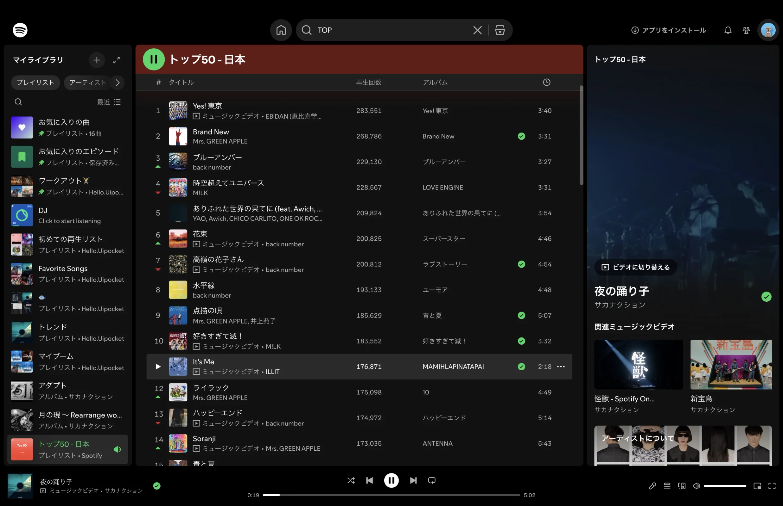Open the Mrs. GREEN APPLE link under Brand New
The image size is (783, 506).
tap(220, 141)
